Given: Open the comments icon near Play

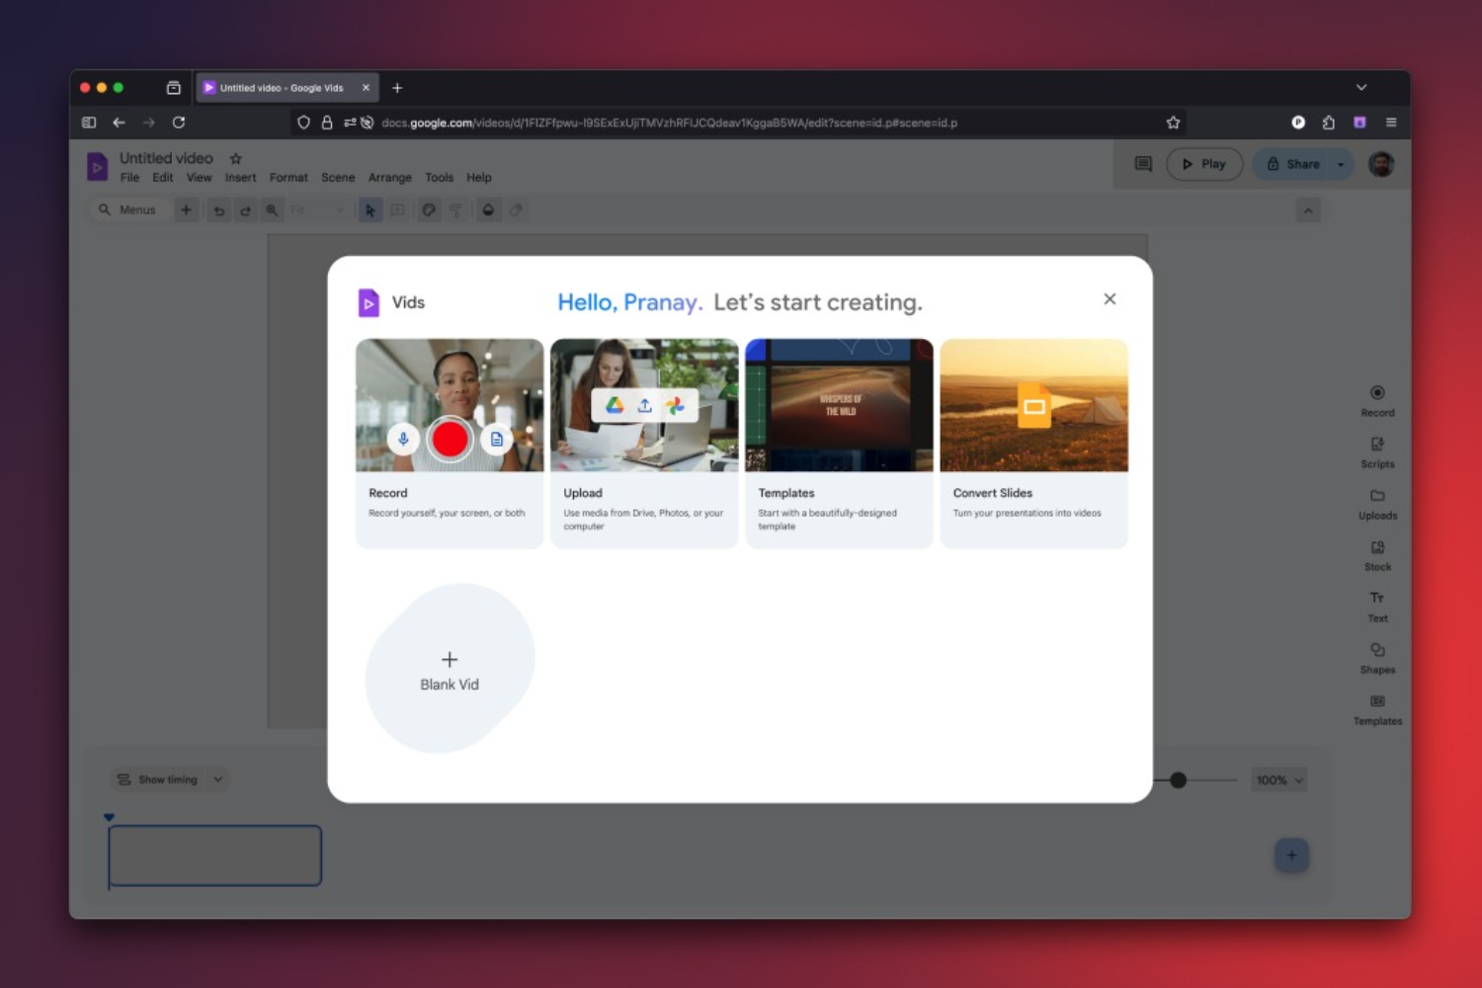Looking at the screenshot, I should [x=1142, y=164].
